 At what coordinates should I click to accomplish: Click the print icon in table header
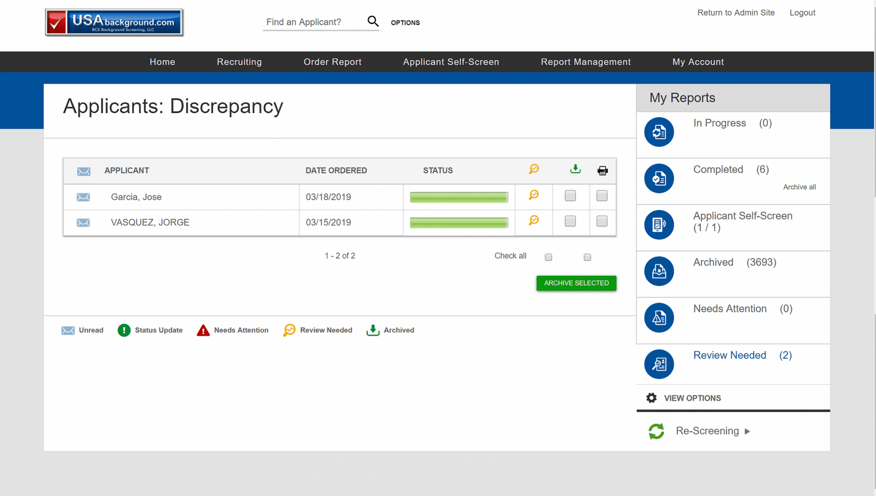tap(602, 171)
